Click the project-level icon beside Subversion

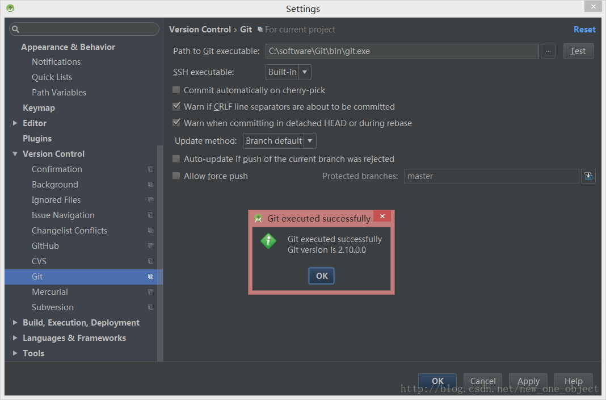(x=151, y=307)
